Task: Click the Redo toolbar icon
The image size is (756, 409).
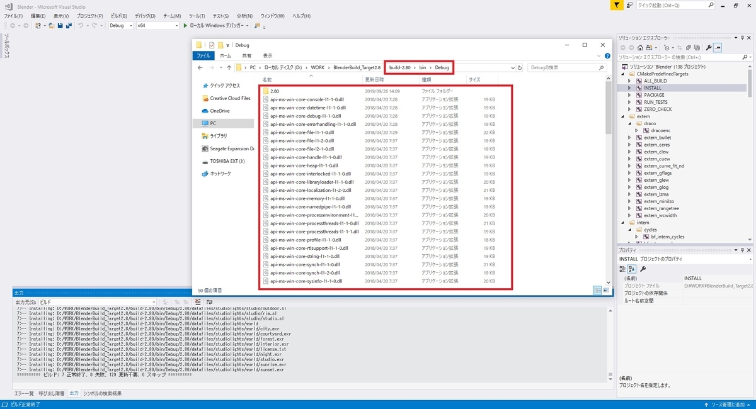Action: click(94, 26)
